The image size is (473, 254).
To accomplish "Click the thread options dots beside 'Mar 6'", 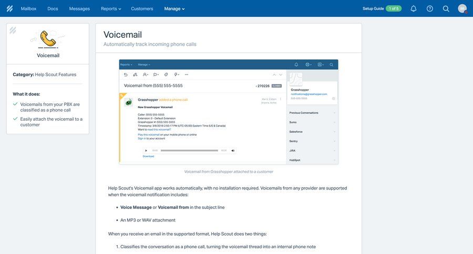I will click(281, 99).
